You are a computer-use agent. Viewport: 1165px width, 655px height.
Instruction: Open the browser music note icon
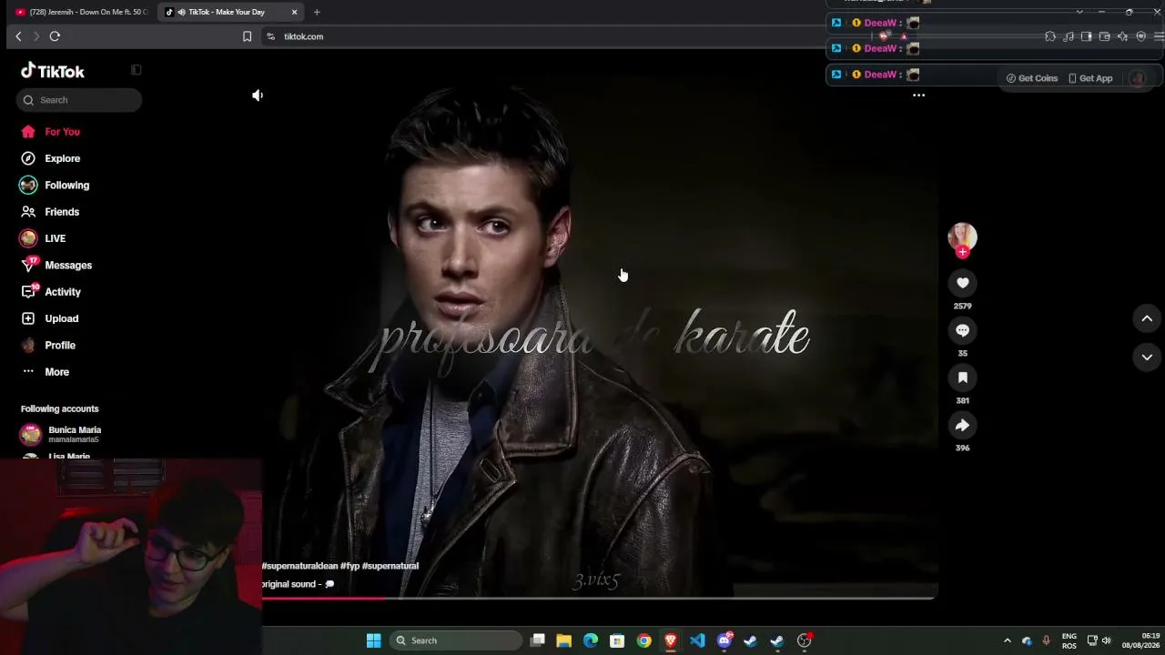(1069, 36)
